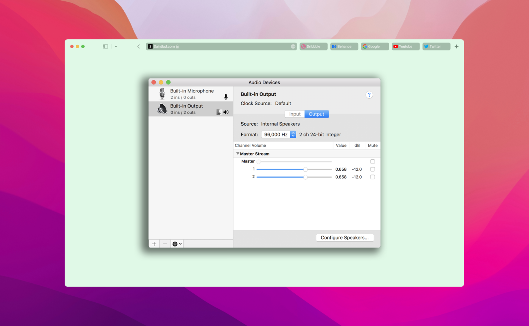529x326 pixels.
Task: Open the sidebar dropdown chevron in browser
Action: (x=116, y=46)
